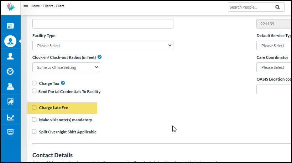Open the dashboard news icon in sidebar
Screen dimensions: 292x163
click(x=10, y=26)
